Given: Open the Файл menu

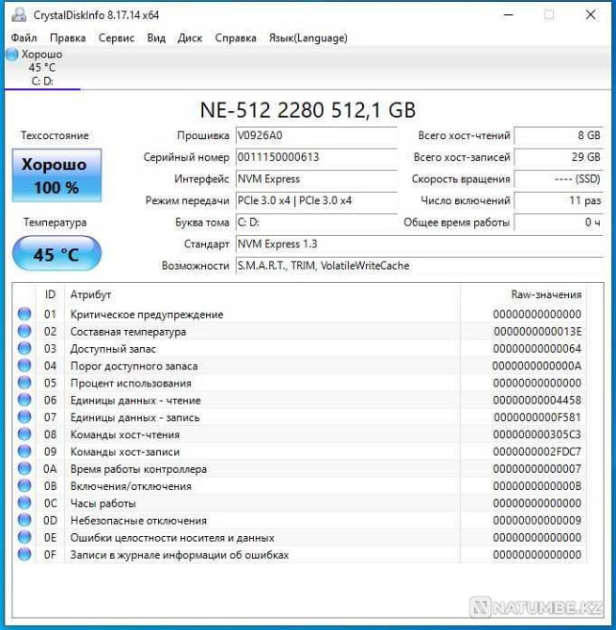Looking at the screenshot, I should (24, 38).
